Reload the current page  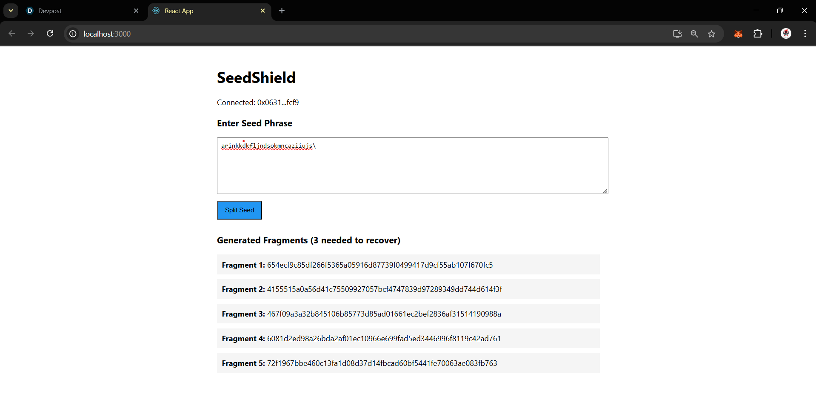(x=50, y=34)
